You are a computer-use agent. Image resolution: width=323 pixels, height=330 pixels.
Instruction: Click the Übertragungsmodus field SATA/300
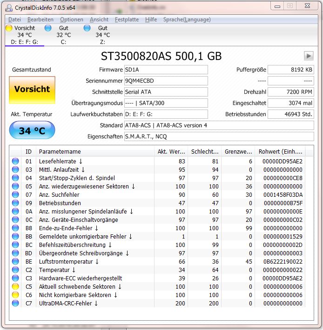click(166, 103)
